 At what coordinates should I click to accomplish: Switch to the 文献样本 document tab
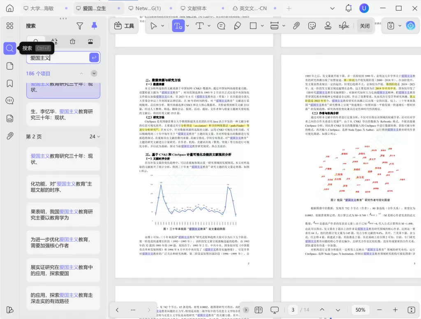click(x=197, y=8)
